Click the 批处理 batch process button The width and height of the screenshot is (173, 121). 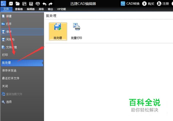[x=58, y=31]
